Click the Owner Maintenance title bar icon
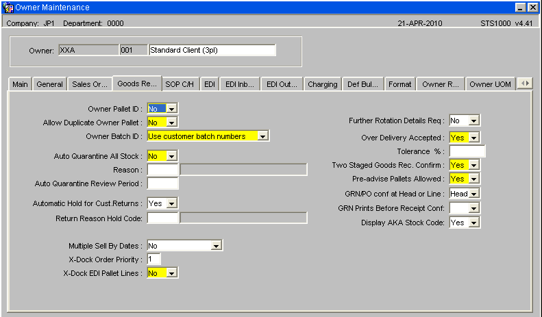The height and width of the screenshot is (317, 542). (x=8, y=8)
